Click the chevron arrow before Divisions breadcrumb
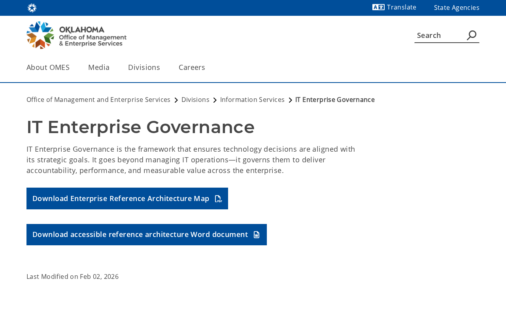 pyautogui.click(x=176, y=100)
